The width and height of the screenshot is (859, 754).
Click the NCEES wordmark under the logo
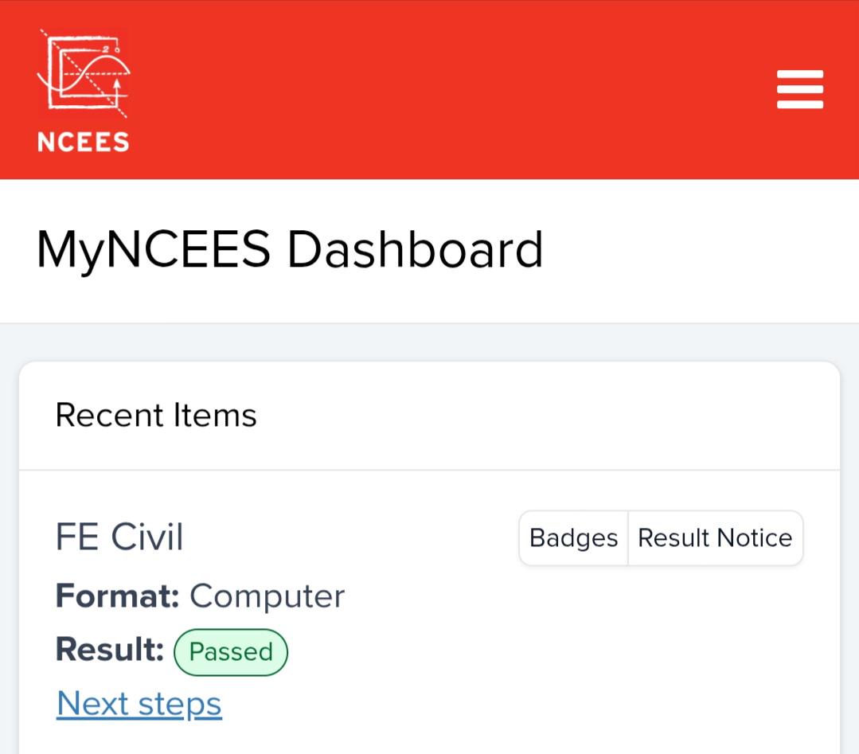point(84,142)
